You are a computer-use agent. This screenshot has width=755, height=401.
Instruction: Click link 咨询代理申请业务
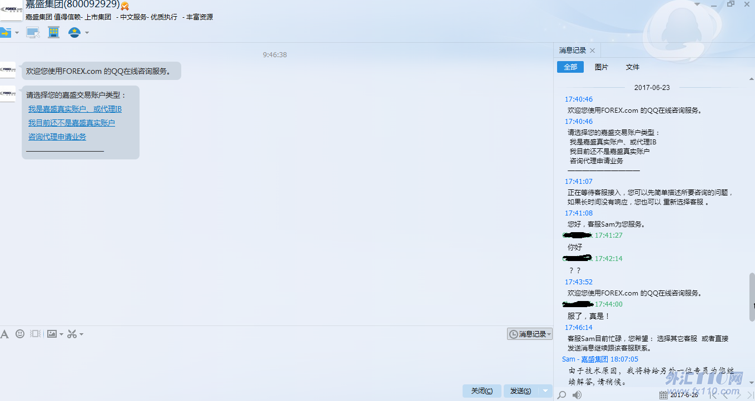[x=57, y=137]
